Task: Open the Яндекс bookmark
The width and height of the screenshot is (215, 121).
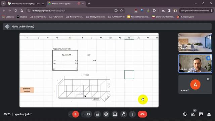Action: [x=22, y=17]
